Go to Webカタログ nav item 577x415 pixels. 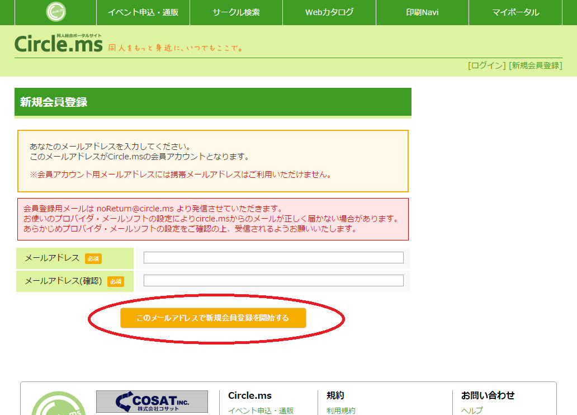point(329,12)
